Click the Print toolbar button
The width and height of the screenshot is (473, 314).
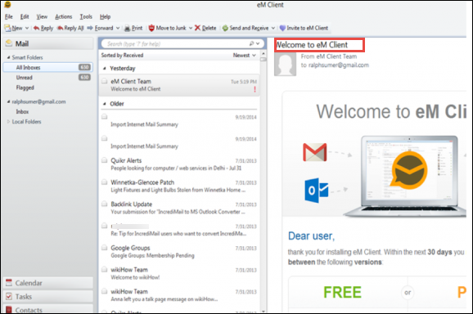(133, 28)
